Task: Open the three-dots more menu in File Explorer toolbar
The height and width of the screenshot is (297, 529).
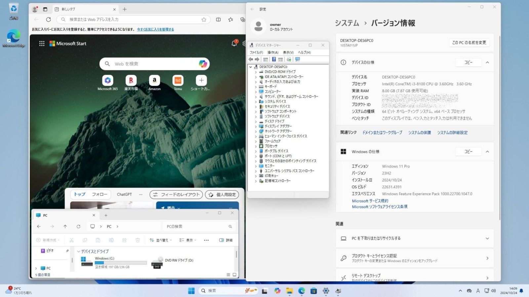Action: pos(206,240)
